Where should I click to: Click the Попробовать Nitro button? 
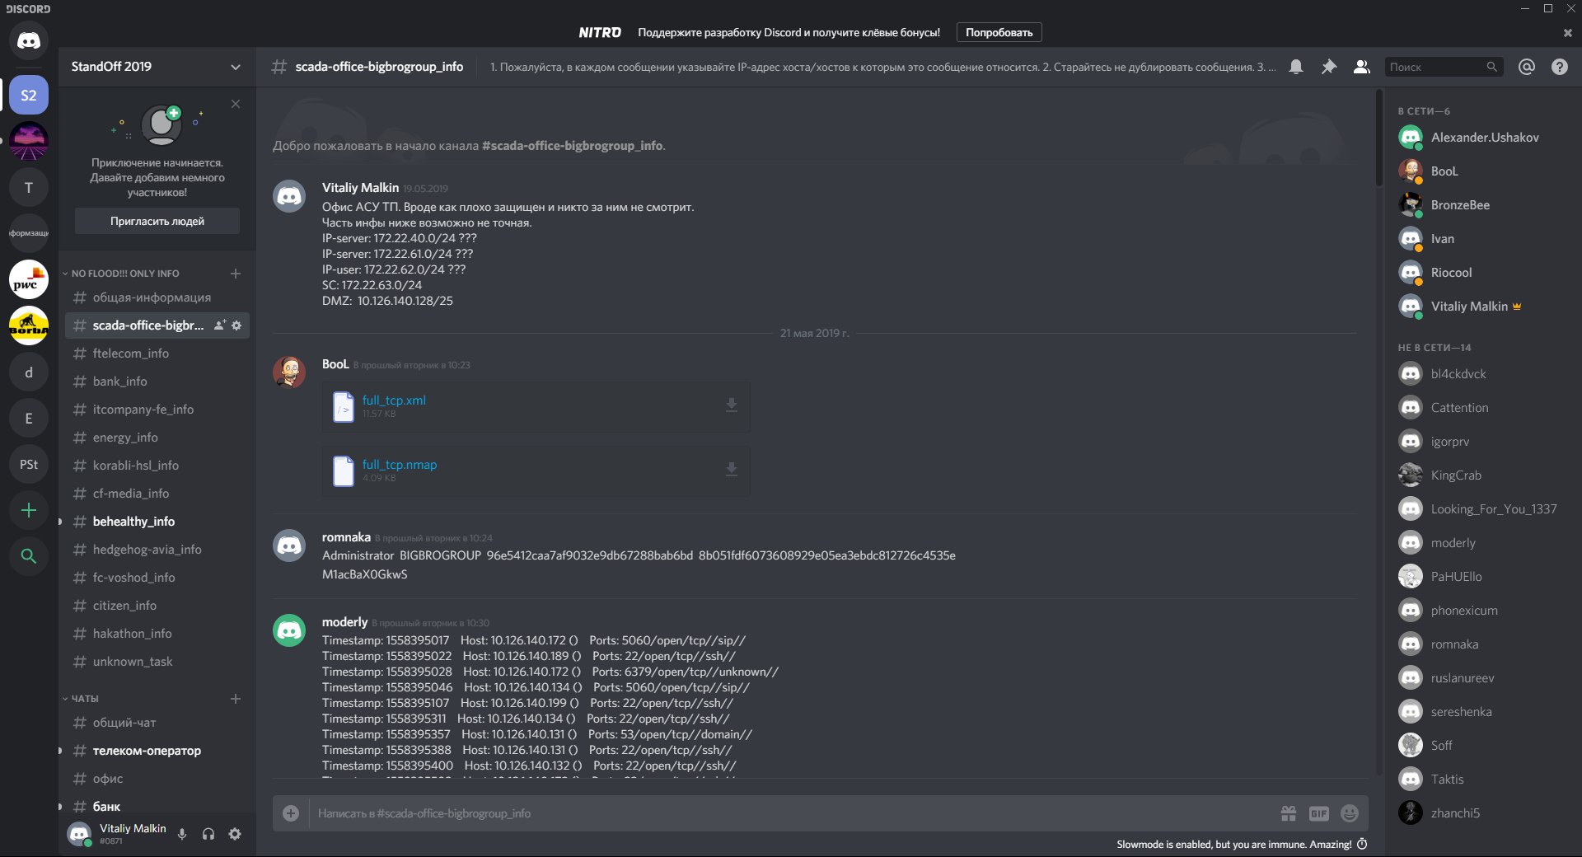coord(999,32)
